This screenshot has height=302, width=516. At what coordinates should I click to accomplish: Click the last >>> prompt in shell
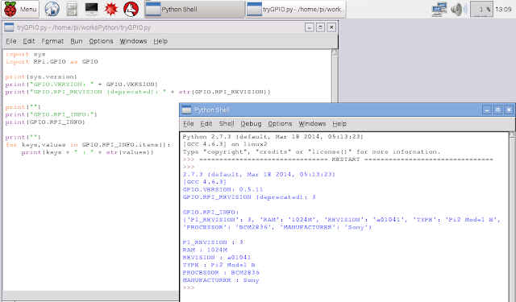pyautogui.click(x=189, y=288)
